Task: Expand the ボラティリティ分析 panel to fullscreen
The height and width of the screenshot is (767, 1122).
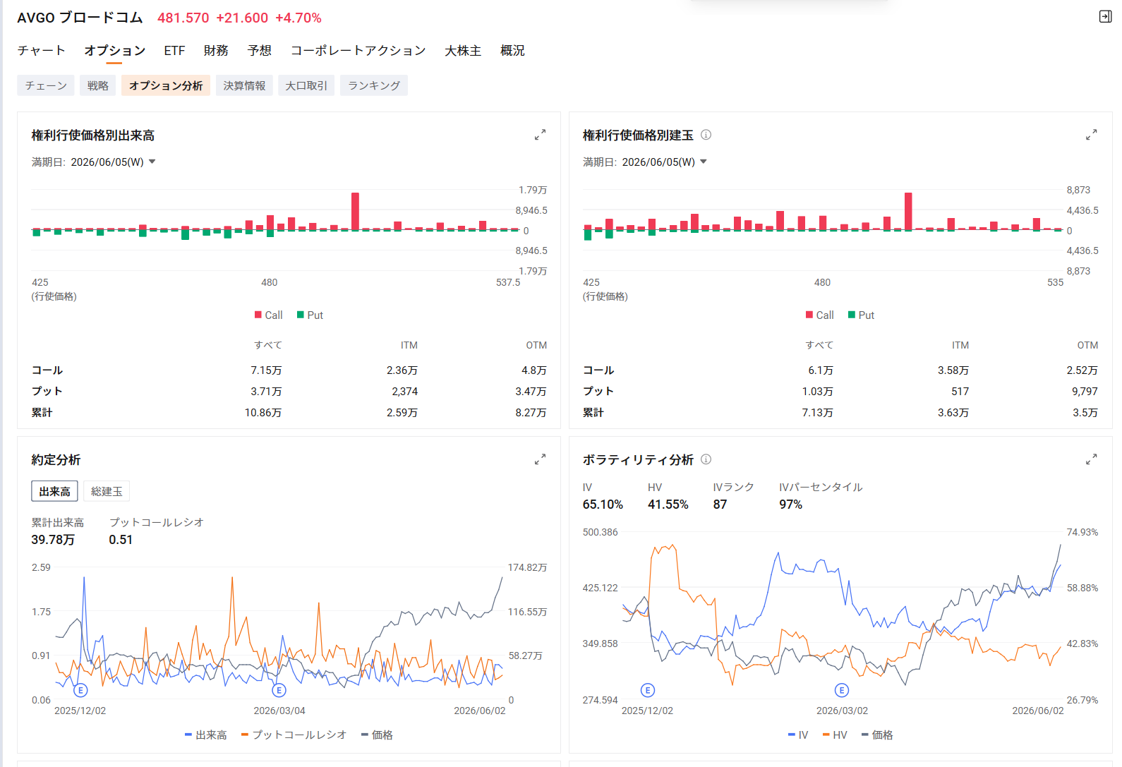Action: 1091,459
